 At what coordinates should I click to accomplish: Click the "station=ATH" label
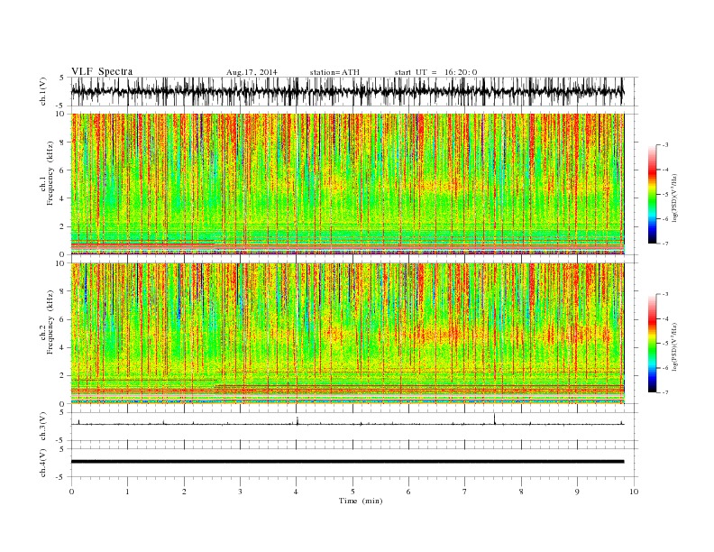pyautogui.click(x=334, y=72)
